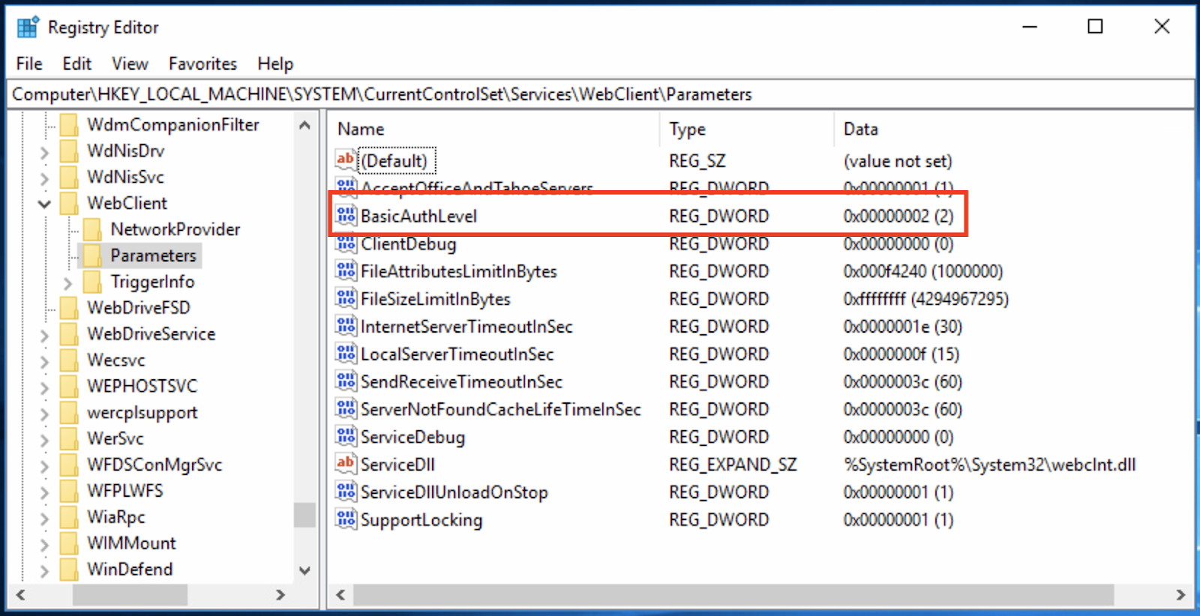Open the Favorites menu
Screen dimensions: 1200x616
[x=202, y=64]
